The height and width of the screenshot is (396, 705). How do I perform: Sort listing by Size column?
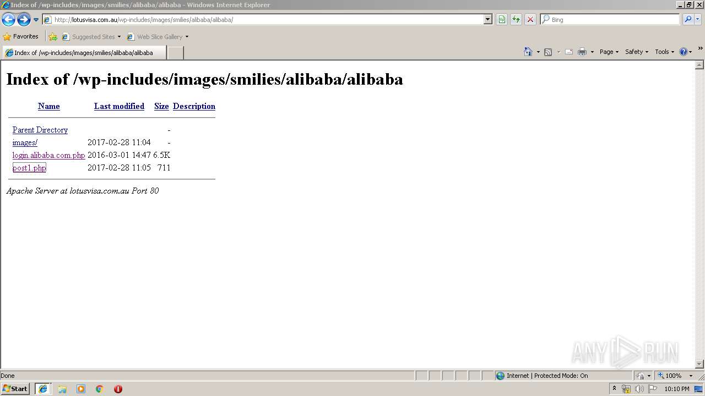pos(161,106)
